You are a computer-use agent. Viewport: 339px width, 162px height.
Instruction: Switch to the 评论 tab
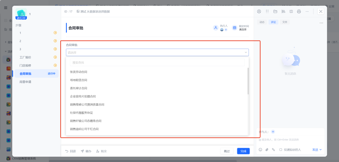click(273, 22)
